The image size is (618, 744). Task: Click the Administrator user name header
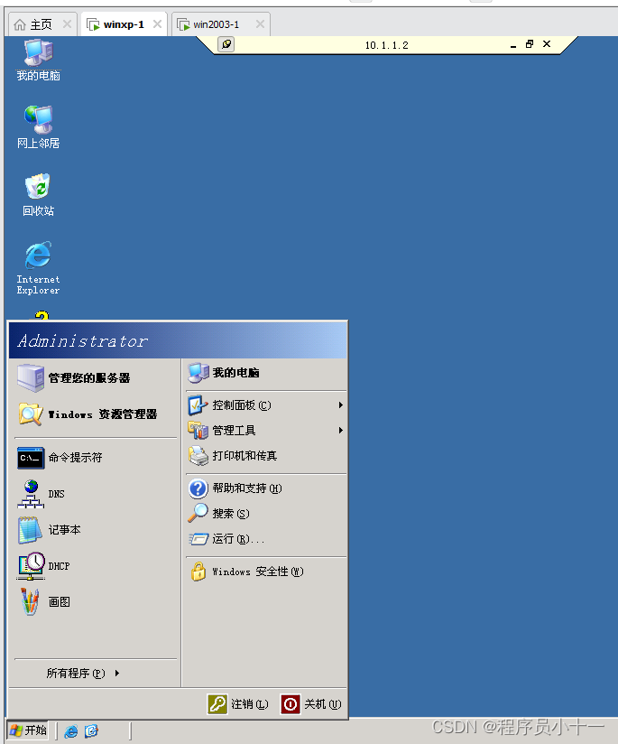pos(83,340)
